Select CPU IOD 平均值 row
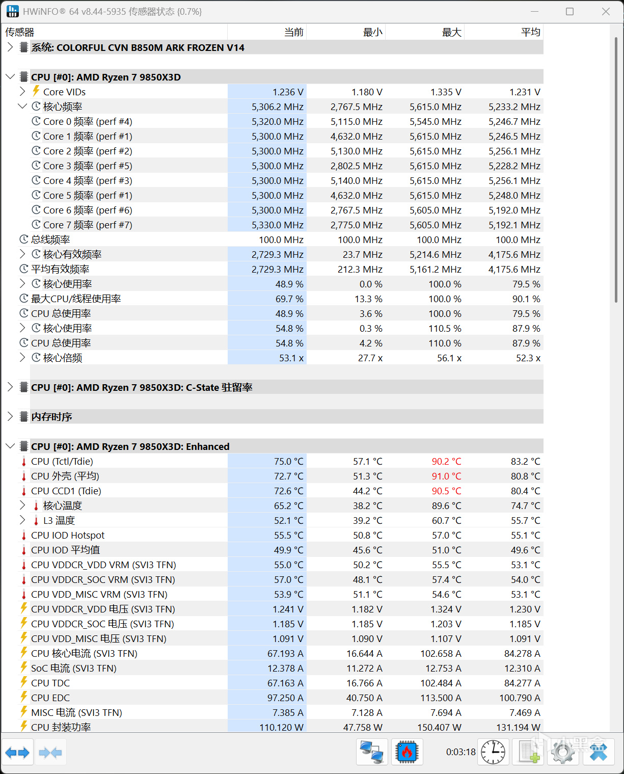Viewport: 624px width, 774px height. point(273,550)
